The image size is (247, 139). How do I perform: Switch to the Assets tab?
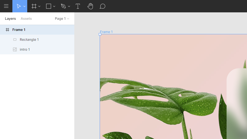[26, 19]
